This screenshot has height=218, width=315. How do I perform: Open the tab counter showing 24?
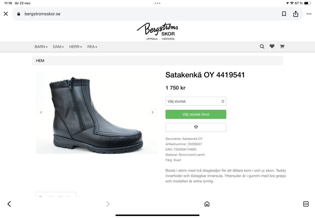[306, 204]
